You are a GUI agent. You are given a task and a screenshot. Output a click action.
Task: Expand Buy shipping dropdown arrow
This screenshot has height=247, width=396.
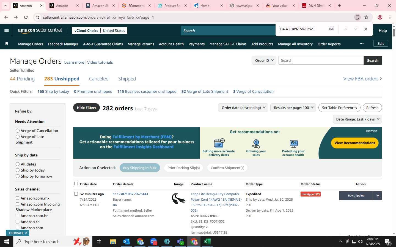378,196
